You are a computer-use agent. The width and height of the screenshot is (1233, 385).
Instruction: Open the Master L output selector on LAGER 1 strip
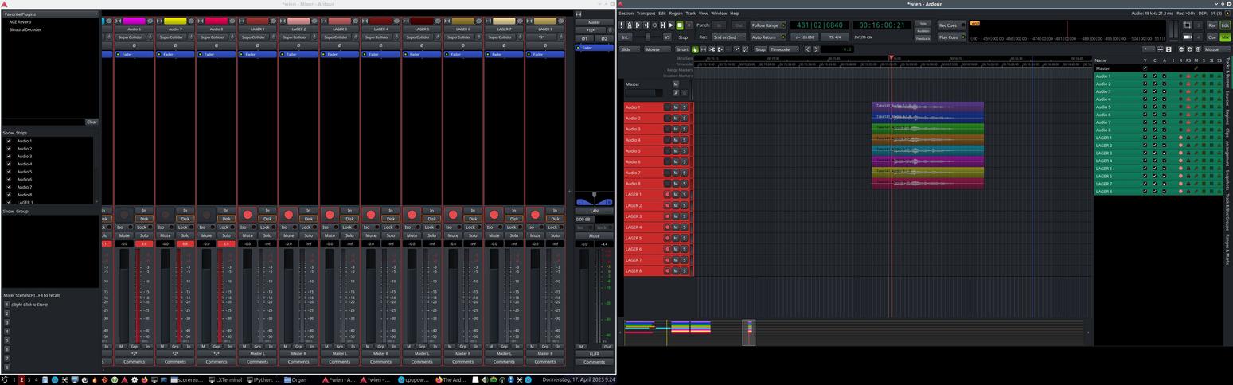[x=257, y=353]
